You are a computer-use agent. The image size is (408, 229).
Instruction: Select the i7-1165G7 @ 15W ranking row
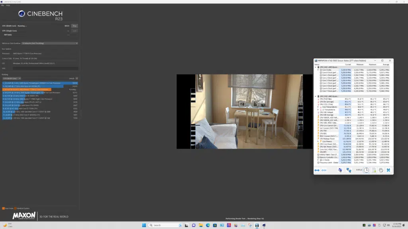tap(40, 118)
